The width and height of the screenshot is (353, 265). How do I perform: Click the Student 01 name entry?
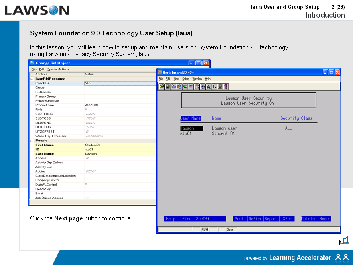[223, 133]
